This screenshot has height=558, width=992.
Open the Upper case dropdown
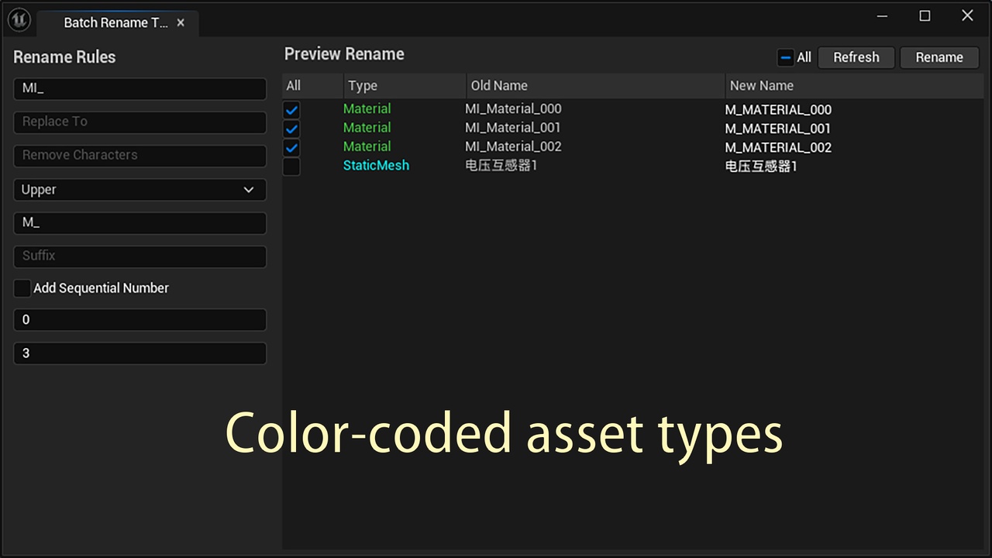point(139,190)
